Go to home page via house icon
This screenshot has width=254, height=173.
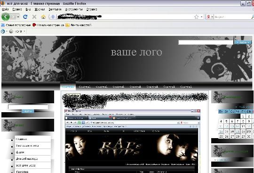point(43,17)
